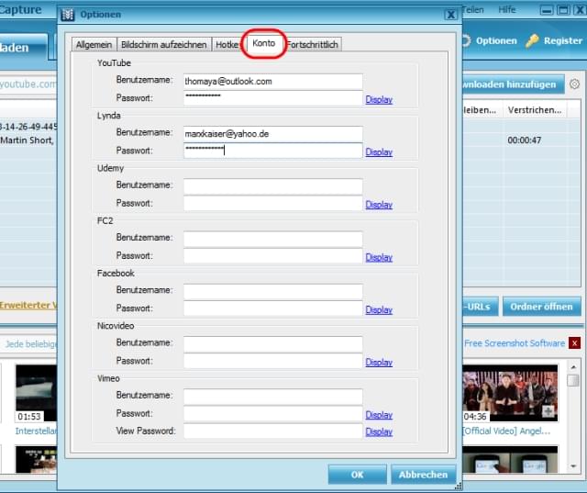Viewport: 587px width, 493px height.
Task: Click Official Video Angel title link
Action: [506, 431]
